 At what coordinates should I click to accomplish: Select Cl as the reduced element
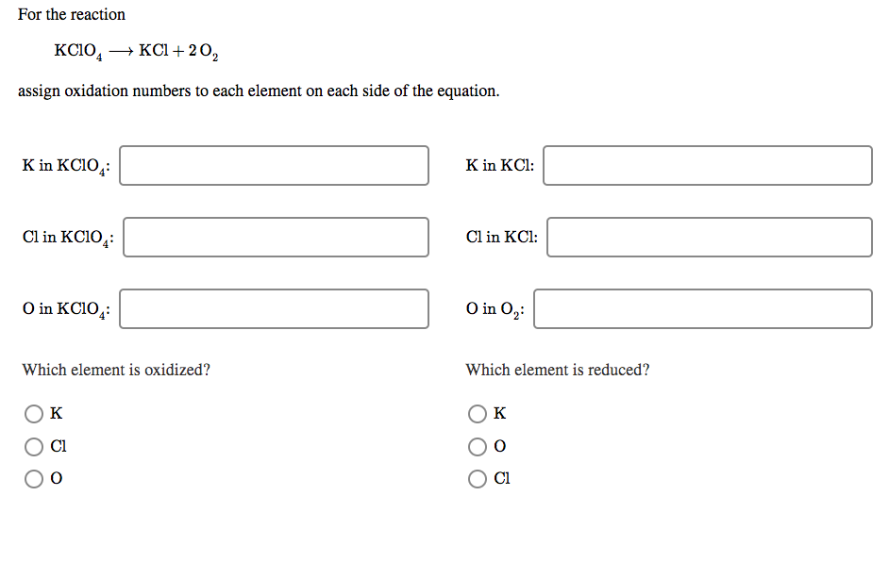tap(477, 478)
